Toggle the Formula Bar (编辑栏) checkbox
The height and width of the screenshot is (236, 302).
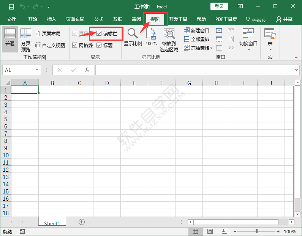click(x=99, y=34)
